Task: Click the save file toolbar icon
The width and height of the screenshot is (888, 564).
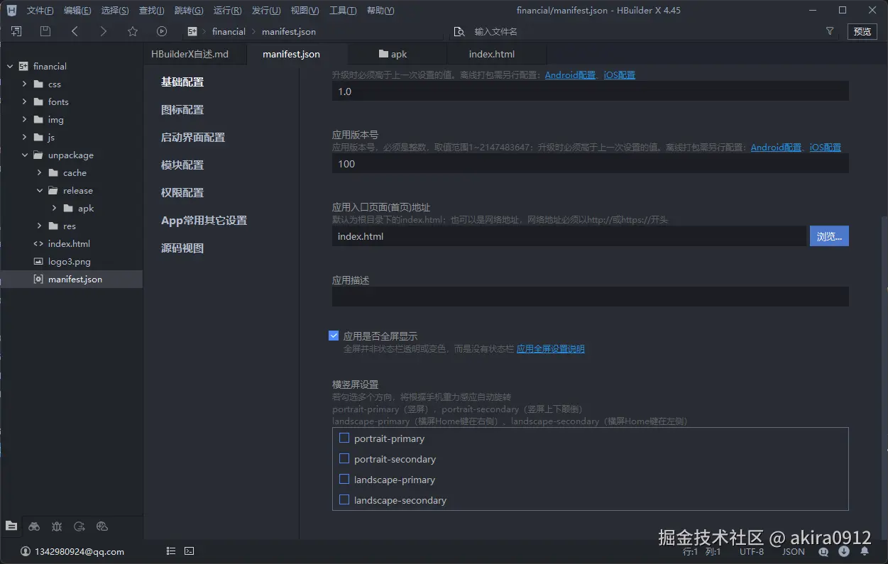Action: pos(45,31)
